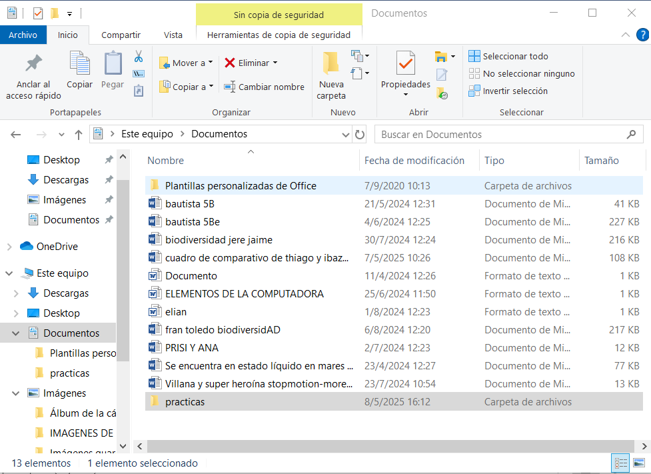Click the Cut scissors icon

click(139, 56)
